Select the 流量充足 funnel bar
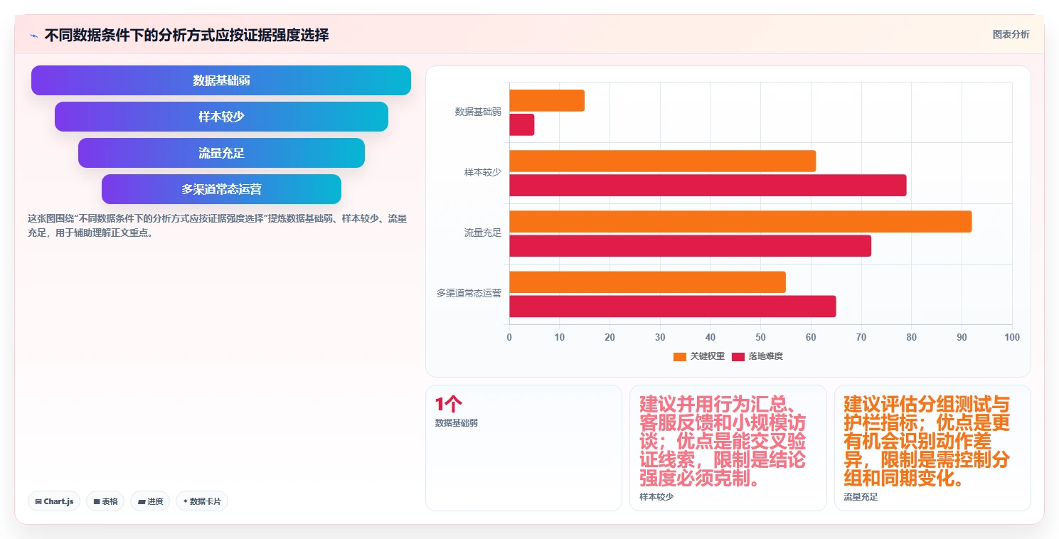Screen dimensions: 1059x539 [x=221, y=153]
